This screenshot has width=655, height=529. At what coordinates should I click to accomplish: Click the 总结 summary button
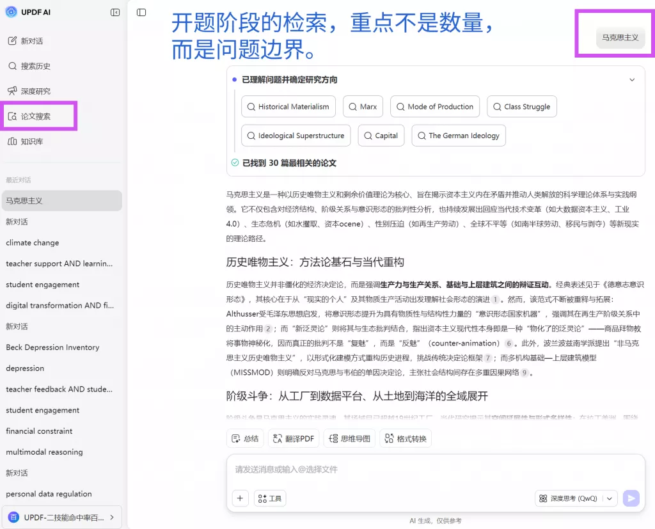coord(245,438)
